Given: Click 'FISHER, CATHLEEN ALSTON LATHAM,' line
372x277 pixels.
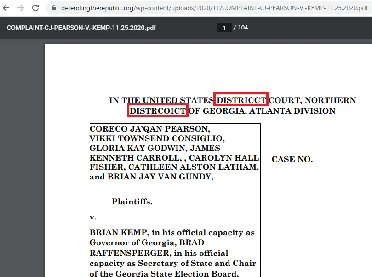Looking at the screenshot, I should [174, 167].
